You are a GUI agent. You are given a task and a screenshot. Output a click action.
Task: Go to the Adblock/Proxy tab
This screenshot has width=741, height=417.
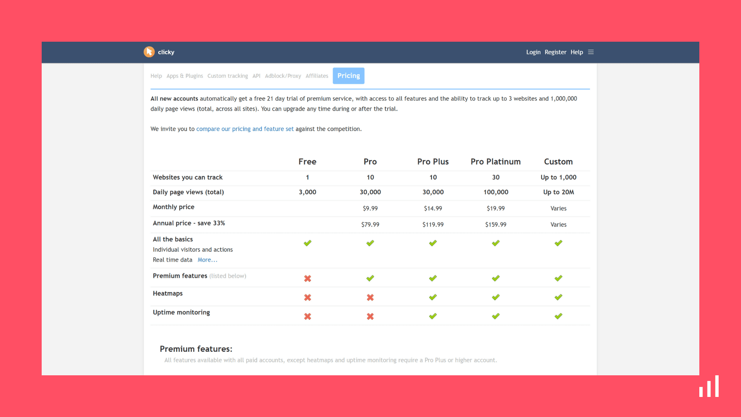283,76
